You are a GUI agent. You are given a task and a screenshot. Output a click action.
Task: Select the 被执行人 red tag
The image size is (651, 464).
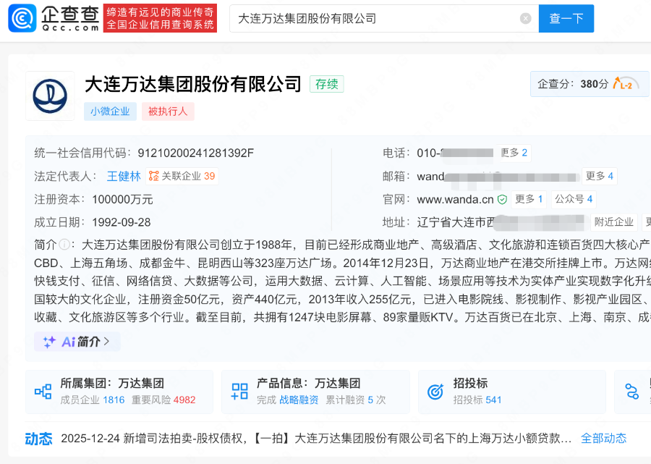(x=168, y=111)
